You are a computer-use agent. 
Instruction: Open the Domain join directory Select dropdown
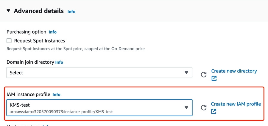(x=95, y=73)
